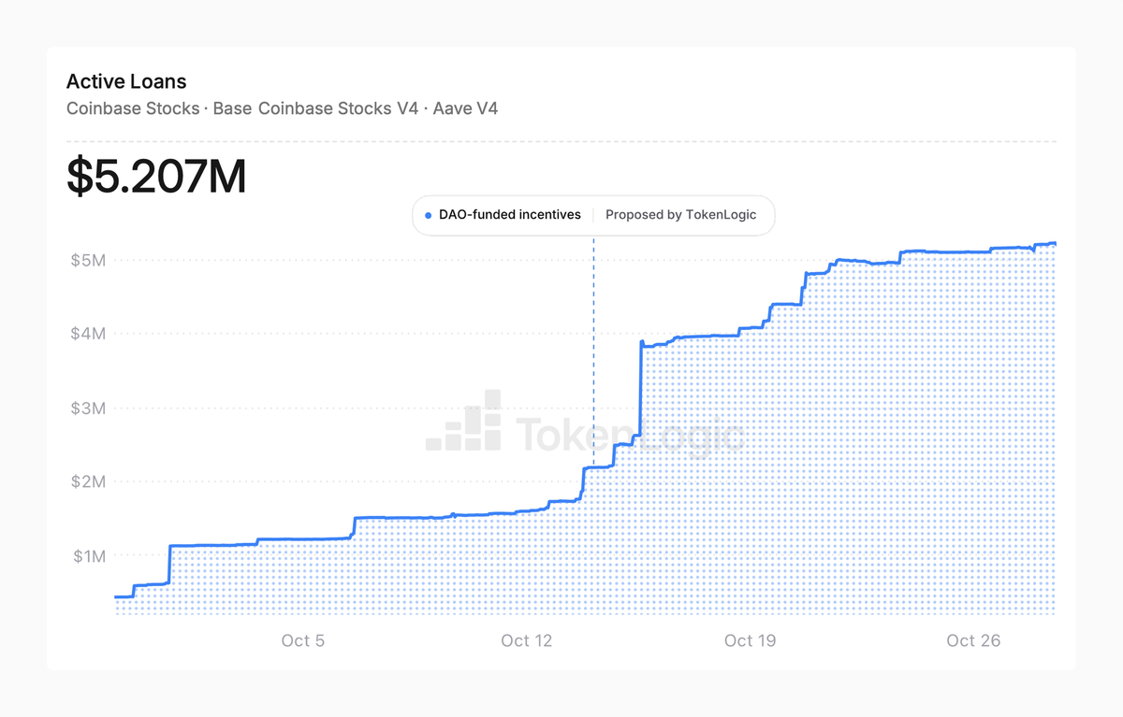Screen dimensions: 1123x717
Task: Click the 'Proposed by TokenLogic' label
Action: pos(680,215)
